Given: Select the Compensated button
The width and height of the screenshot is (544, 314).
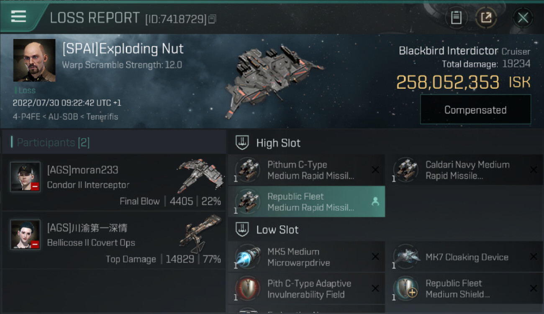Looking at the screenshot, I should [x=475, y=110].
